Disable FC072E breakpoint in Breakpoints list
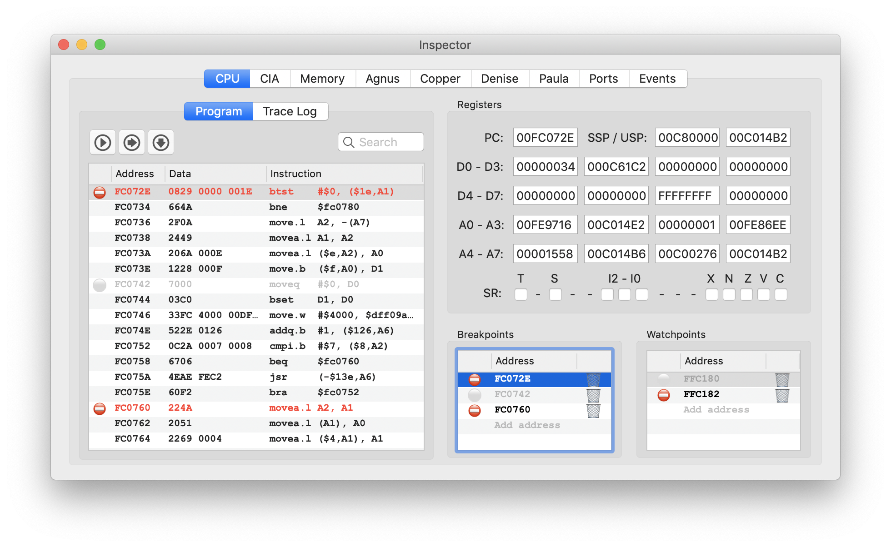The height and width of the screenshot is (547, 891). [475, 379]
